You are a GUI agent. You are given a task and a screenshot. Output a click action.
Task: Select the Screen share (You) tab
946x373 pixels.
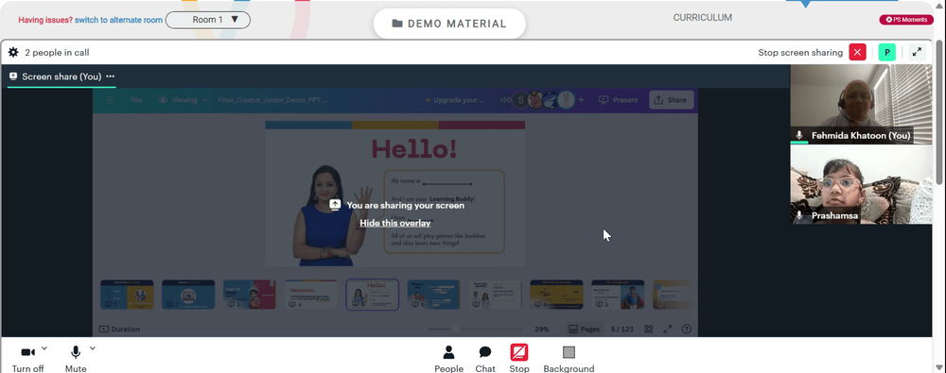(62, 76)
